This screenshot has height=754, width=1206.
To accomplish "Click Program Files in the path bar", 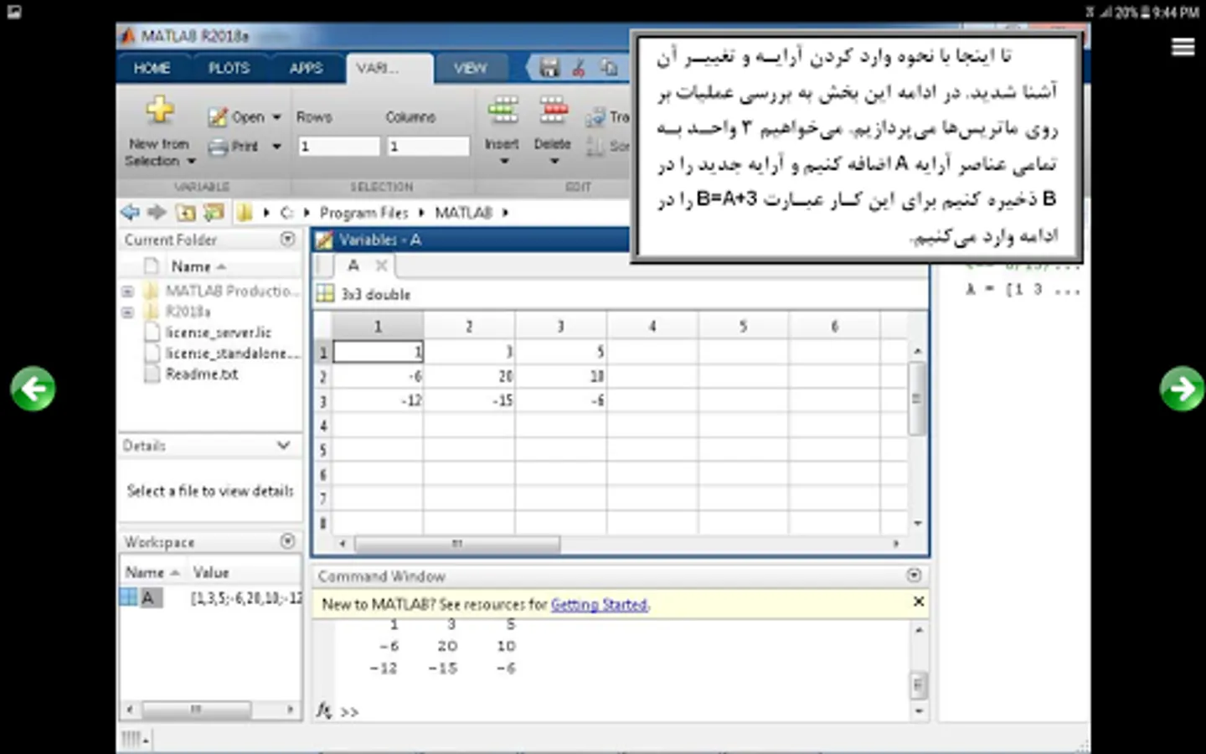I will coord(363,213).
